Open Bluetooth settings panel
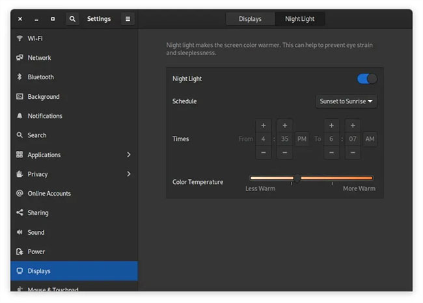The width and height of the screenshot is (423, 303). (74, 77)
